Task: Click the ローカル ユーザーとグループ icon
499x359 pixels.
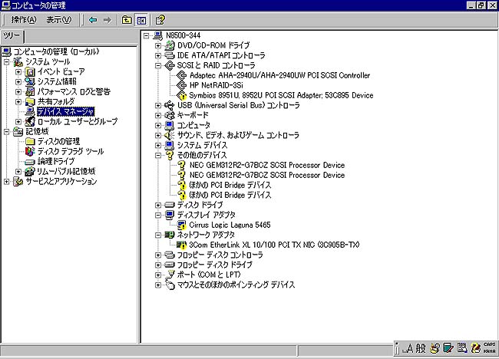Action: point(30,121)
